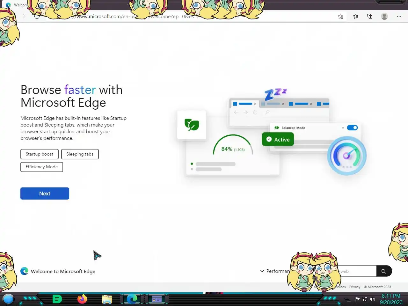The width and height of the screenshot is (408, 306).
Task: Click the green leaf efficiency icon card
Action: pos(192,125)
